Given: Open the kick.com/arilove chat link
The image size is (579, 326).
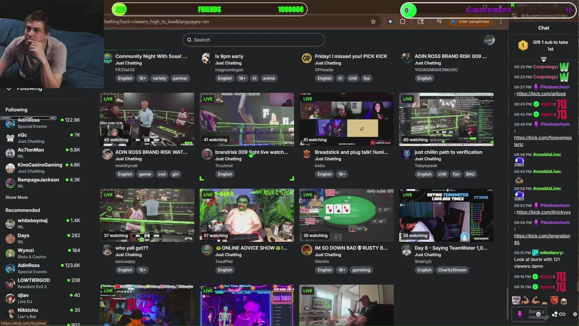Looking at the screenshot, I should pos(541,94).
